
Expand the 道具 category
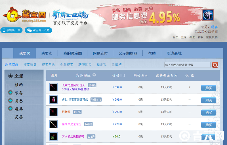tap(10, 108)
